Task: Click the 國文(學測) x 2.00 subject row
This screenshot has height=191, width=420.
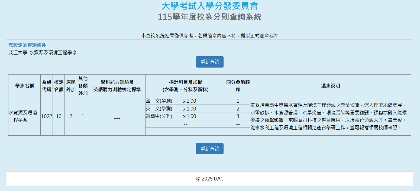Action: coord(171,101)
